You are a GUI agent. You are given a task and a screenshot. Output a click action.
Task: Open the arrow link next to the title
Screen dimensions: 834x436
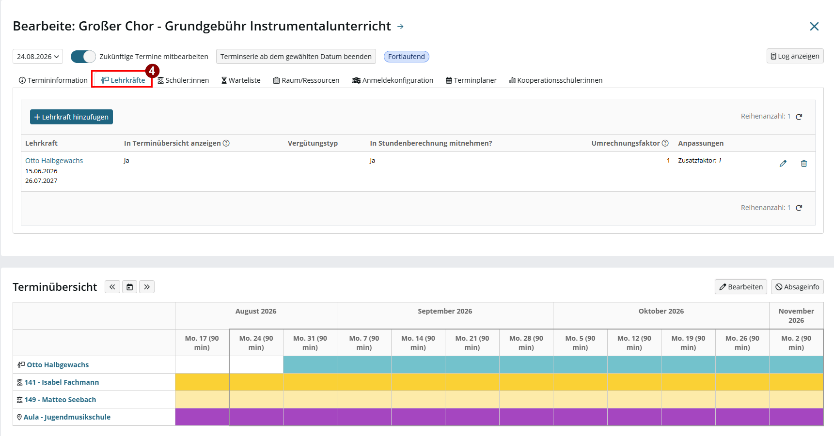click(400, 27)
